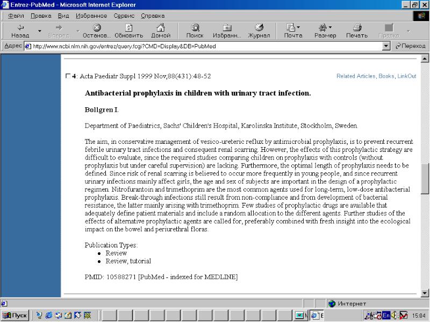Print the page using Печать
430x322 pixels.
(357, 31)
